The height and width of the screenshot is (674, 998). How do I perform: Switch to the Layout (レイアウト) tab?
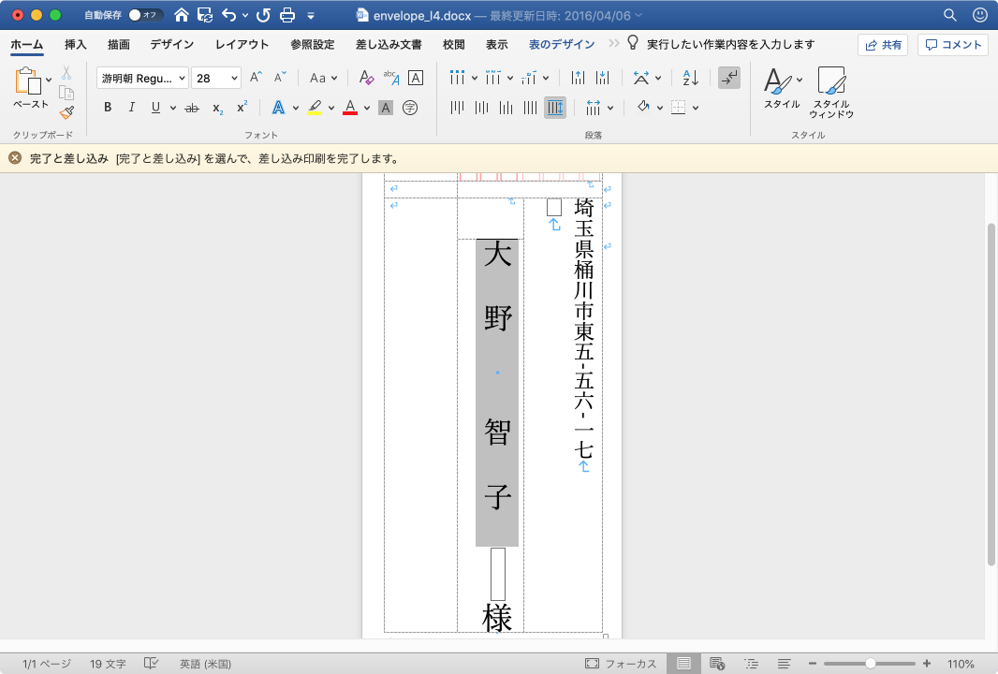(x=242, y=45)
